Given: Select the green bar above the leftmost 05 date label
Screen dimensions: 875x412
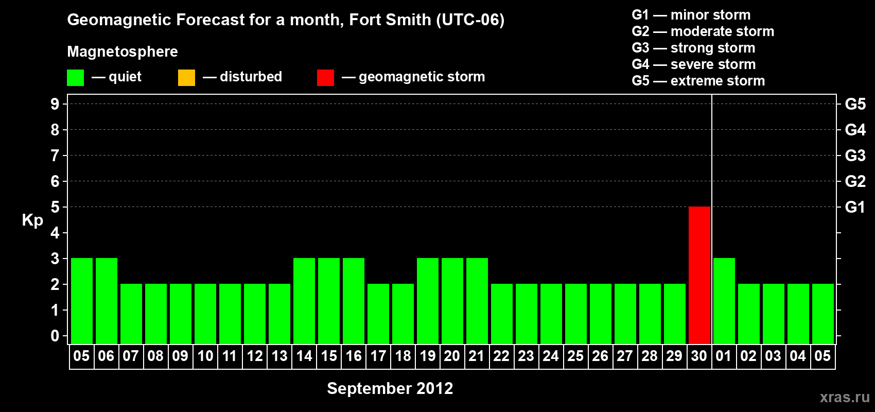Looking at the screenshot, I should (82, 301).
